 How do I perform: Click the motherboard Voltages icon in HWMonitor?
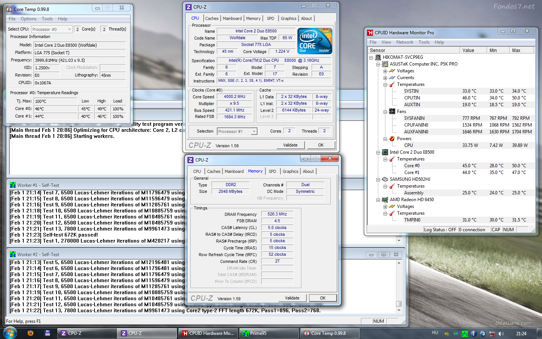tap(392, 71)
